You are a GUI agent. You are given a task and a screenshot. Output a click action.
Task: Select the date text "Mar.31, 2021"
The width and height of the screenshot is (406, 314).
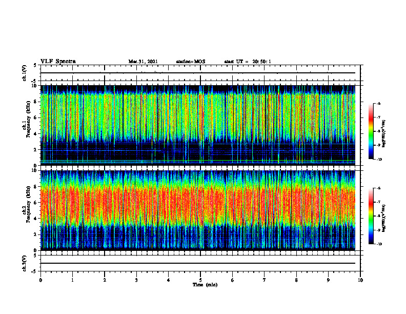coord(143,62)
